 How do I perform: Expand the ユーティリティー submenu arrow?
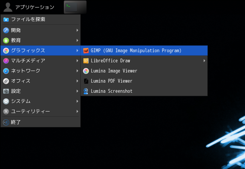[77, 111]
